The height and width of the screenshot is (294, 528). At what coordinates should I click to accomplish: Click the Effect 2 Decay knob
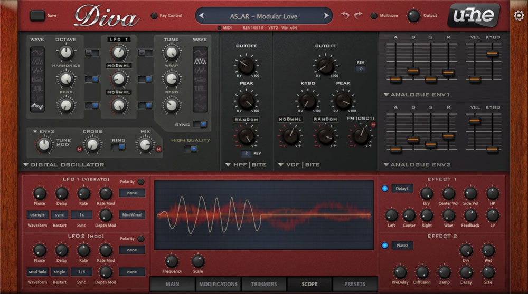click(x=466, y=272)
